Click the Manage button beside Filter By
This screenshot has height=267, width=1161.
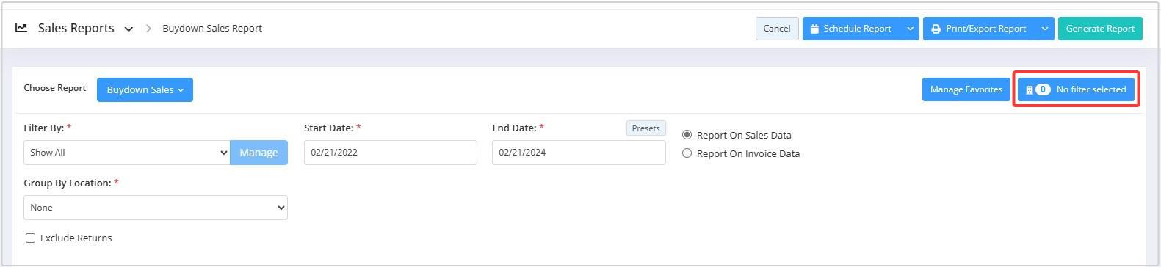pos(258,153)
